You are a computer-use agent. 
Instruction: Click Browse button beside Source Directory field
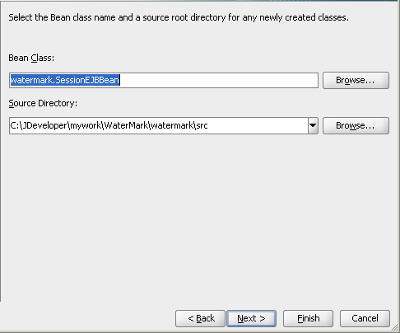(356, 126)
